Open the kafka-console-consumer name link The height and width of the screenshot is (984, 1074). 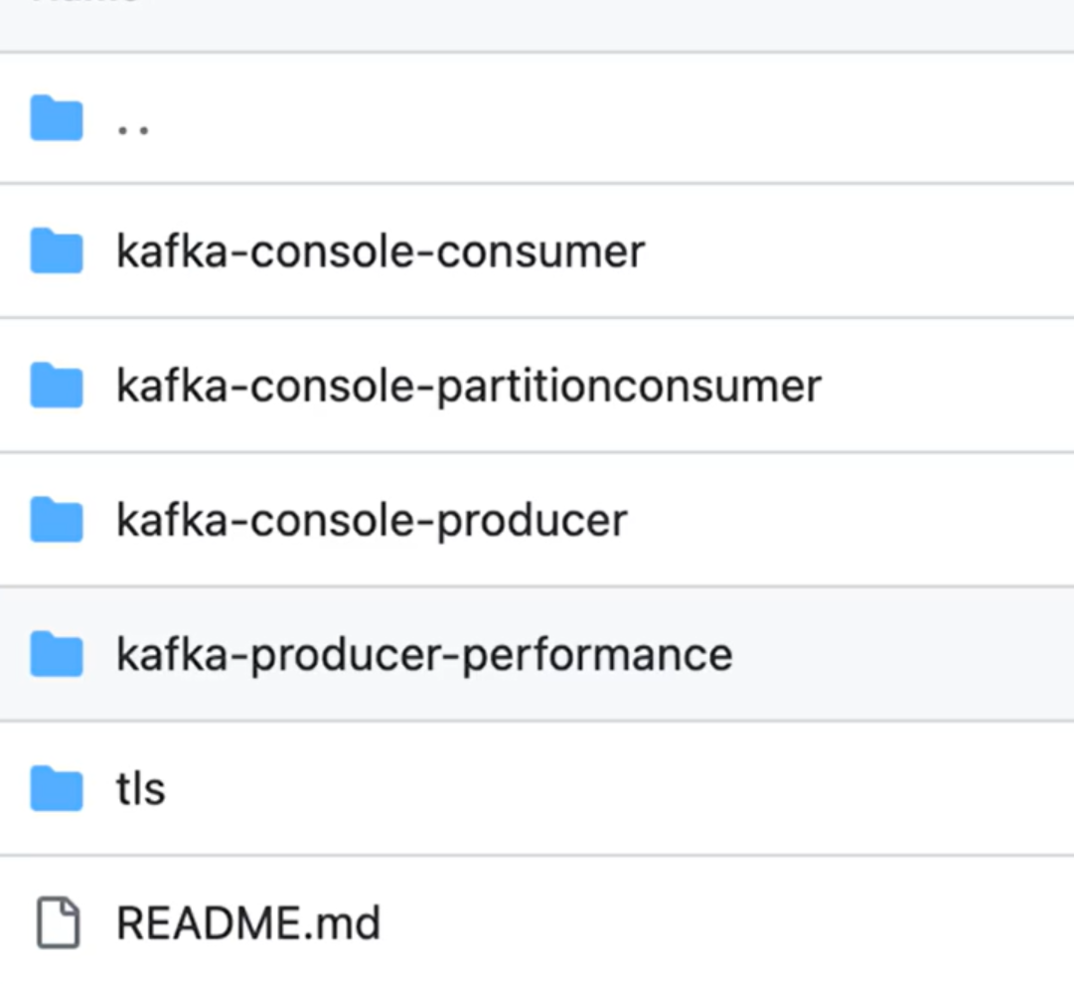381,251
